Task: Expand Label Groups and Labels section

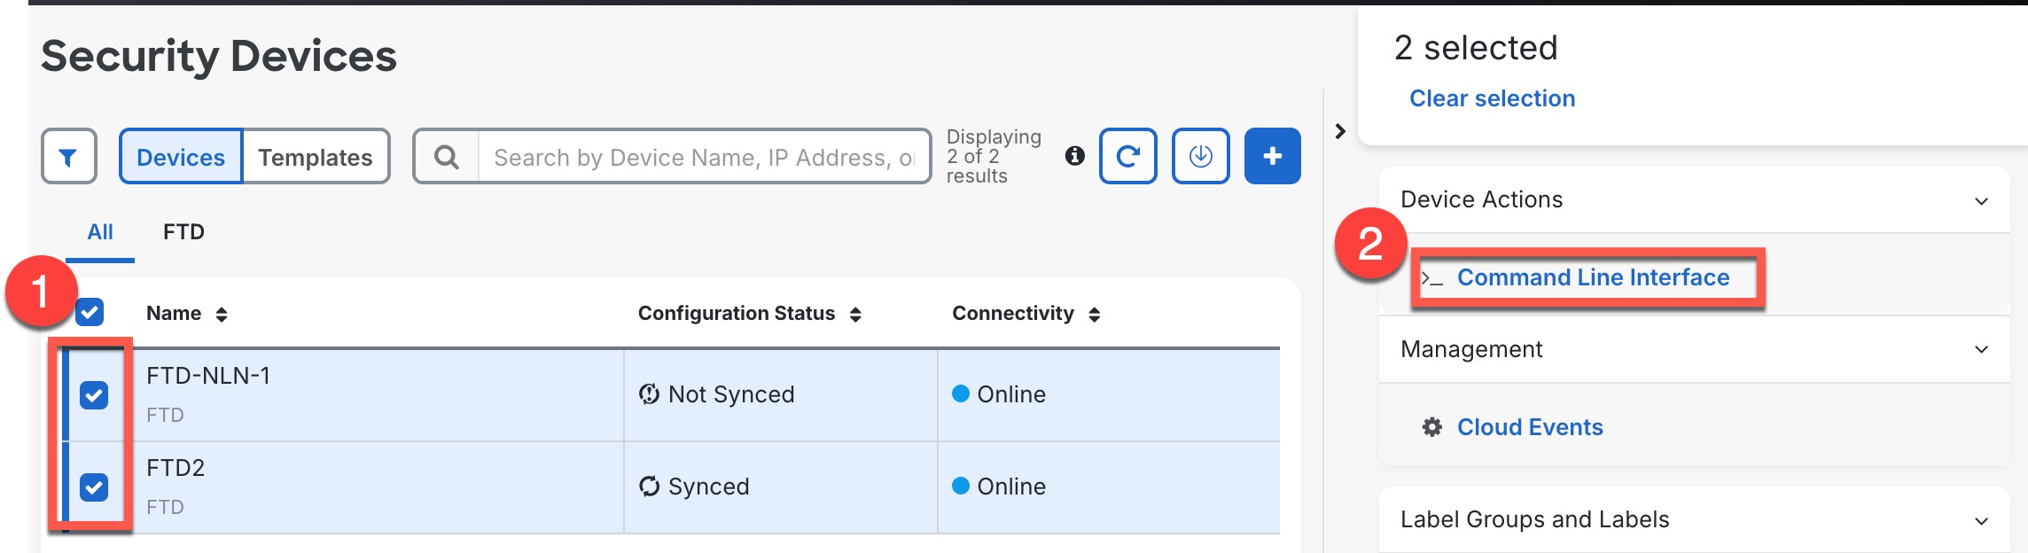Action: pyautogui.click(x=1981, y=521)
